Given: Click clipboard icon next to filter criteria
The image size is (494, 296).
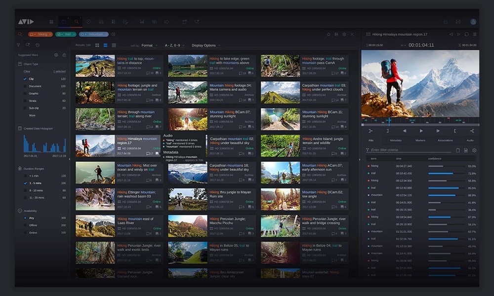Looking at the screenshot, I should [x=458, y=150].
